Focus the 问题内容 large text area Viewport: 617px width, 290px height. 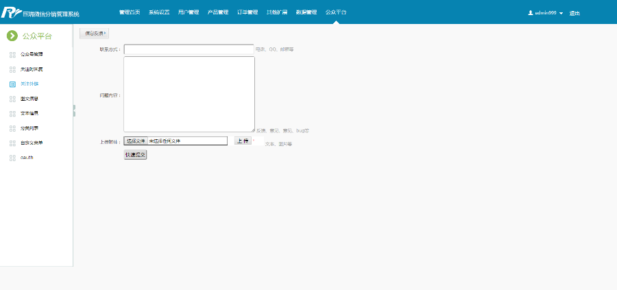coord(189,94)
